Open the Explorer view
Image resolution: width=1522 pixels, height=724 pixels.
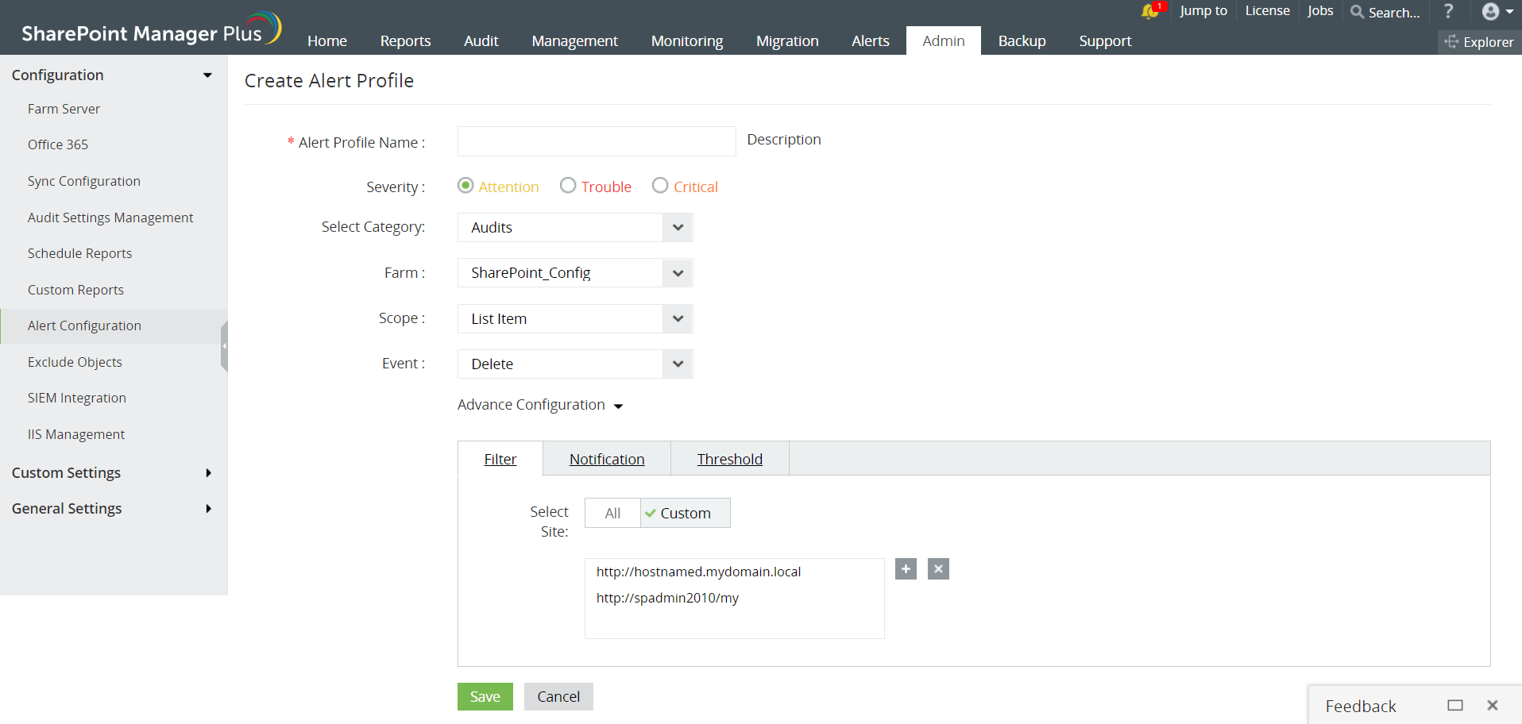coord(1479,42)
